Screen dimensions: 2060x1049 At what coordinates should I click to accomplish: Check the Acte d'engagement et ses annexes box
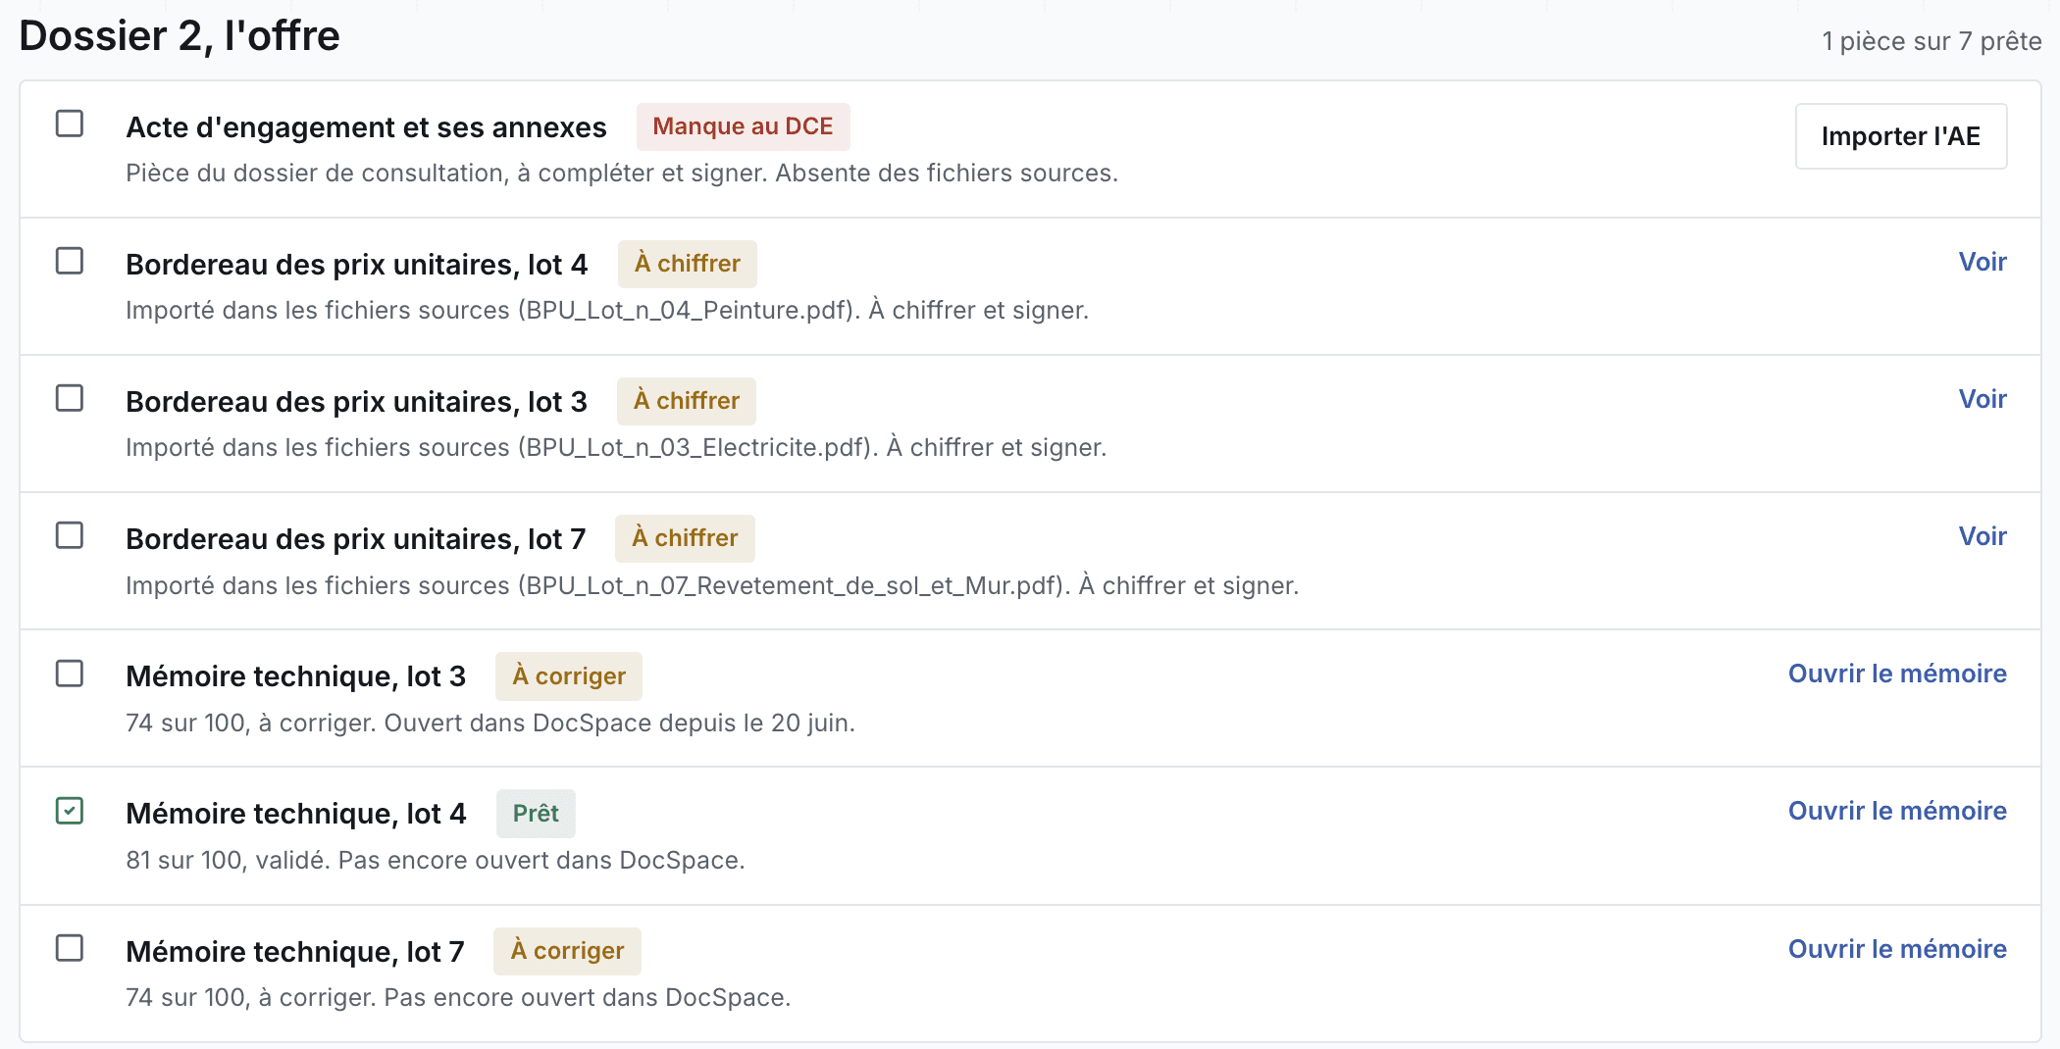pyautogui.click(x=70, y=124)
